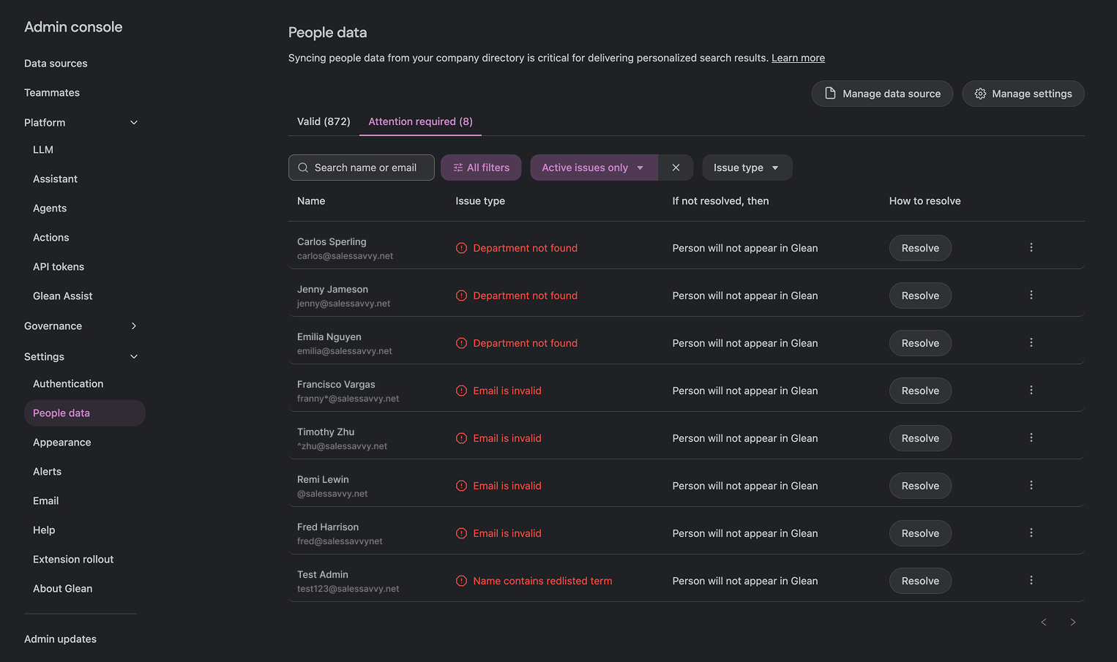This screenshot has height=662, width=1117.
Task: Go to the next page arrow
Action: pyautogui.click(x=1072, y=622)
